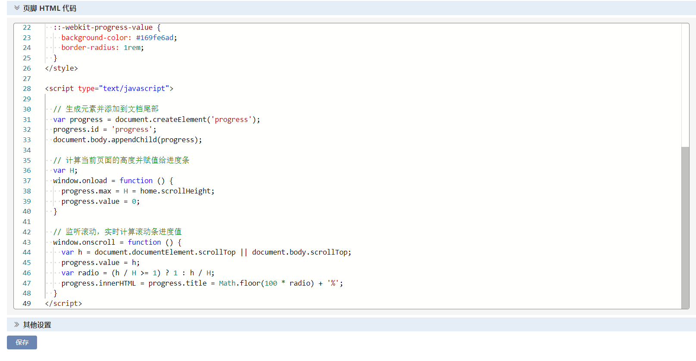Click the border-radius: 1rem line
The image size is (696, 361).
103,47
